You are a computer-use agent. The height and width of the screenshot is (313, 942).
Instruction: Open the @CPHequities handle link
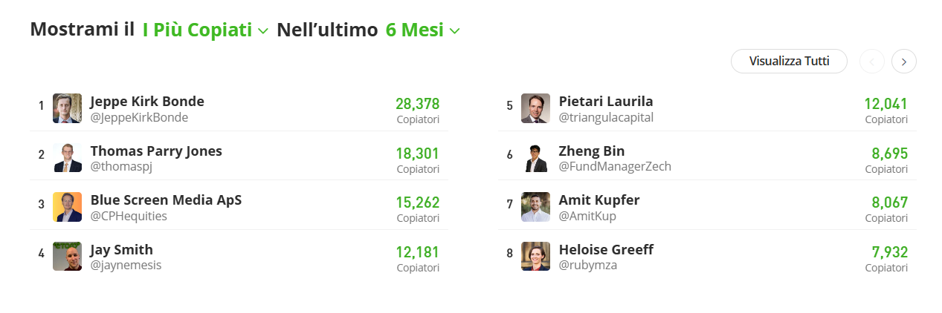pyautogui.click(x=129, y=216)
